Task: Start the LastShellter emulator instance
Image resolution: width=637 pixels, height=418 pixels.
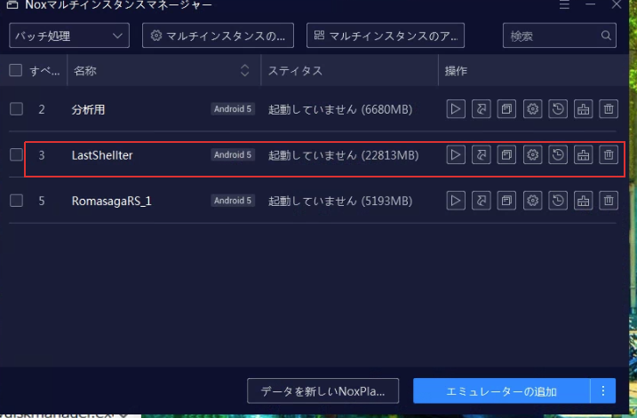Action: click(456, 154)
